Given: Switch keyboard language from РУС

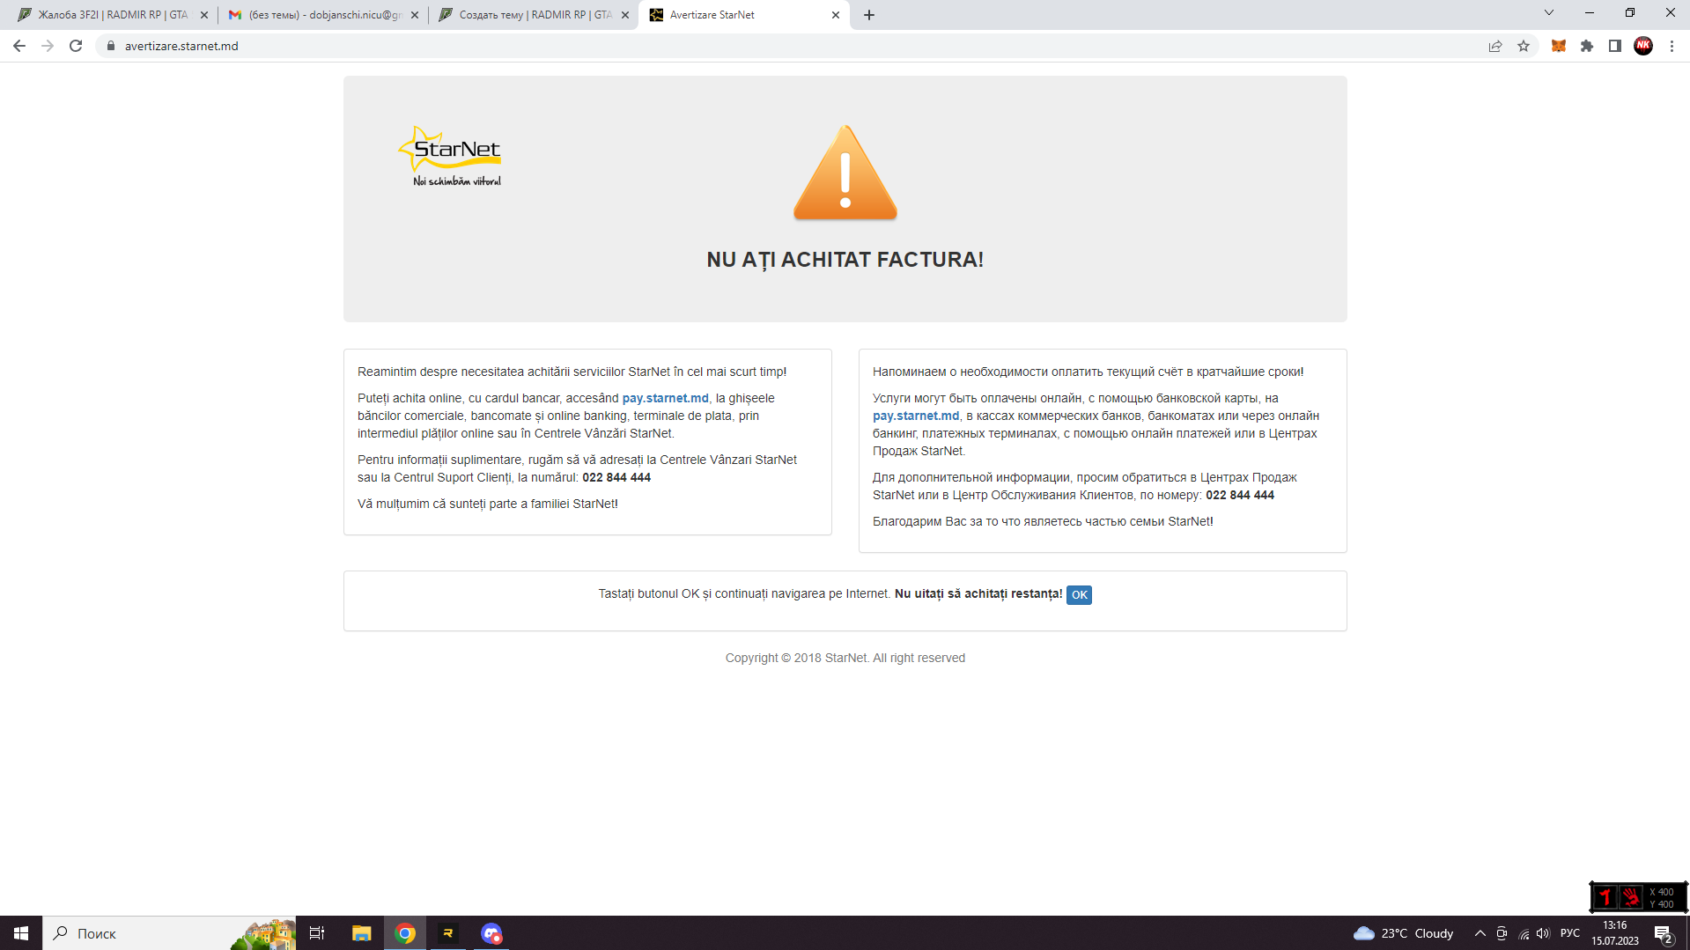Looking at the screenshot, I should coord(1570,933).
